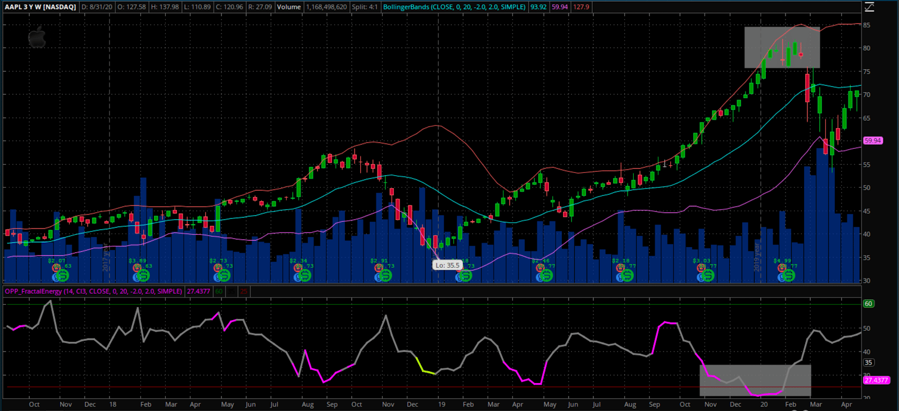899x411 pixels.
Task: Click the dividend dollar icon under $2.07
Action: pyautogui.click(x=62, y=276)
